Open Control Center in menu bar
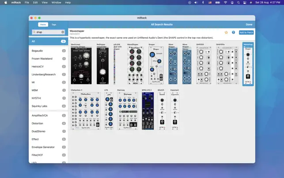Screen dimensions: 284x178 pos(245,3)
